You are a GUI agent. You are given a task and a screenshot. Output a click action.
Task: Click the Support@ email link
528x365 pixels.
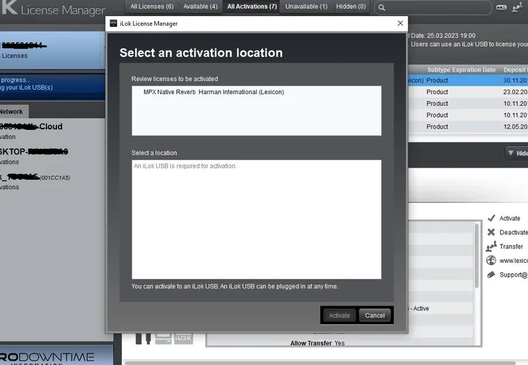[x=513, y=274]
